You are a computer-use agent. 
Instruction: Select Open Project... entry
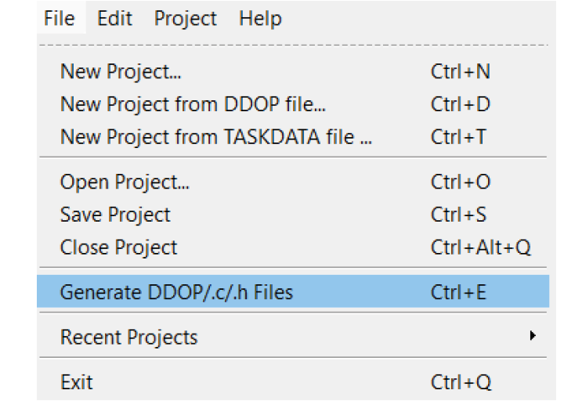(293, 182)
